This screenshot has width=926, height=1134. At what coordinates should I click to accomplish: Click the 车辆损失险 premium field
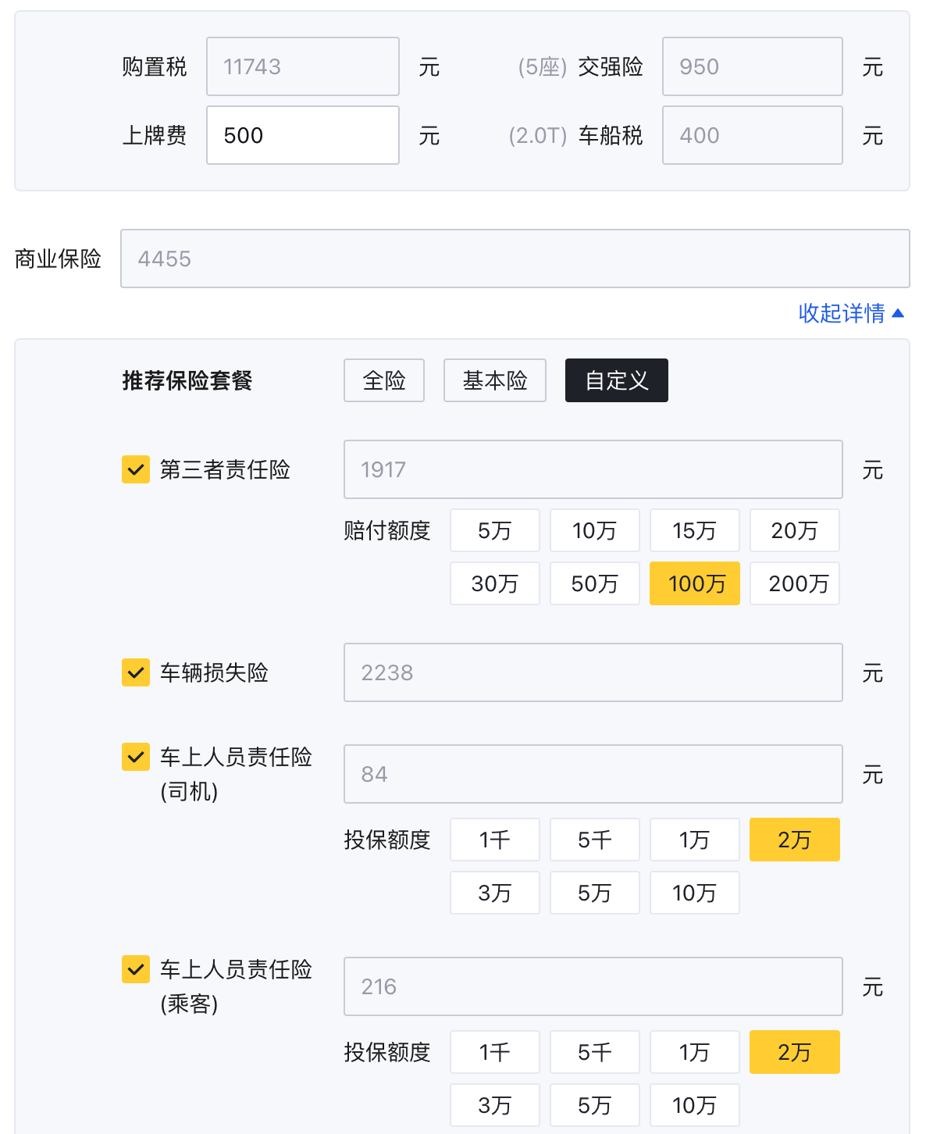coord(593,672)
